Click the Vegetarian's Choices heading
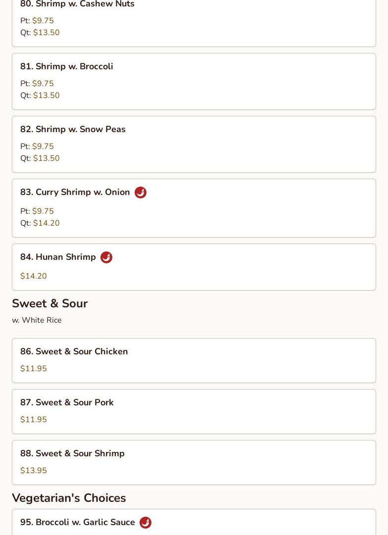 click(x=69, y=498)
